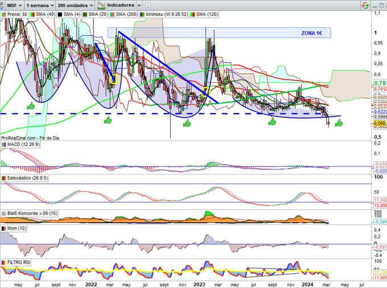Viewport: 387px width, 288px height.
Task: Click the SMA (40) color swatch
Action: 32,15
